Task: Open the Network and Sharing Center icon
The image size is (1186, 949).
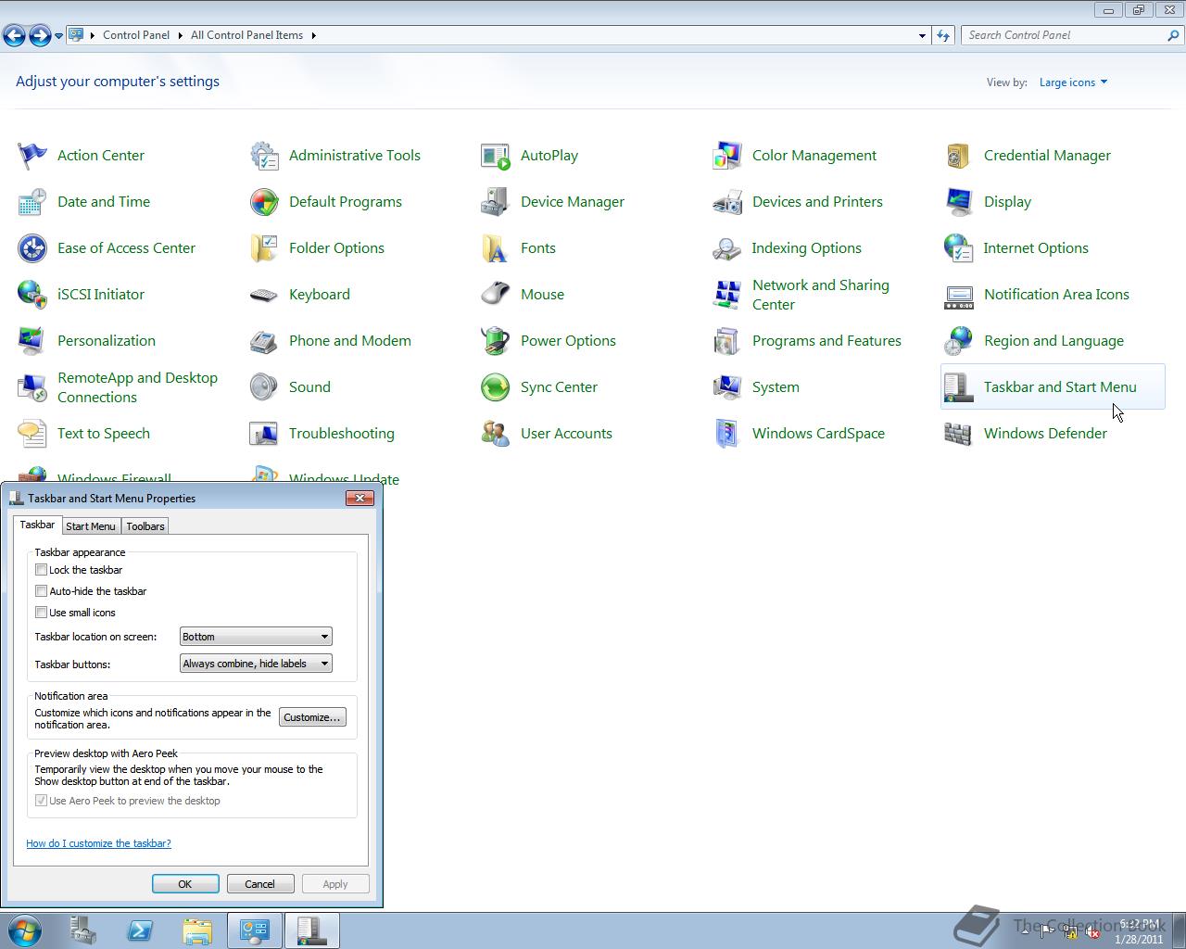Action: tap(727, 295)
